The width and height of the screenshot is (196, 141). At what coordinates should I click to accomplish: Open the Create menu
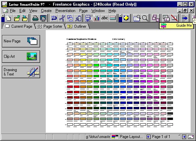pyautogui.click(x=46, y=11)
